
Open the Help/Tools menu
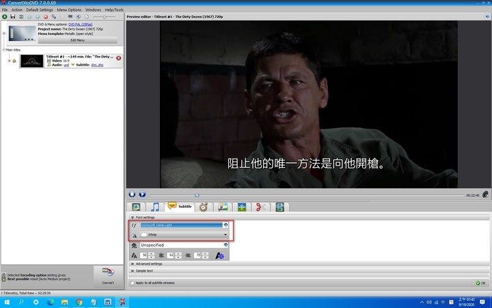click(x=114, y=10)
